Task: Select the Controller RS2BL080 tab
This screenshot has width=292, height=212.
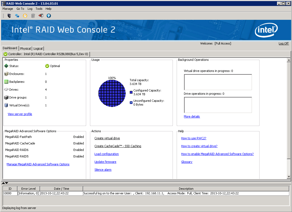Action: pos(46,54)
